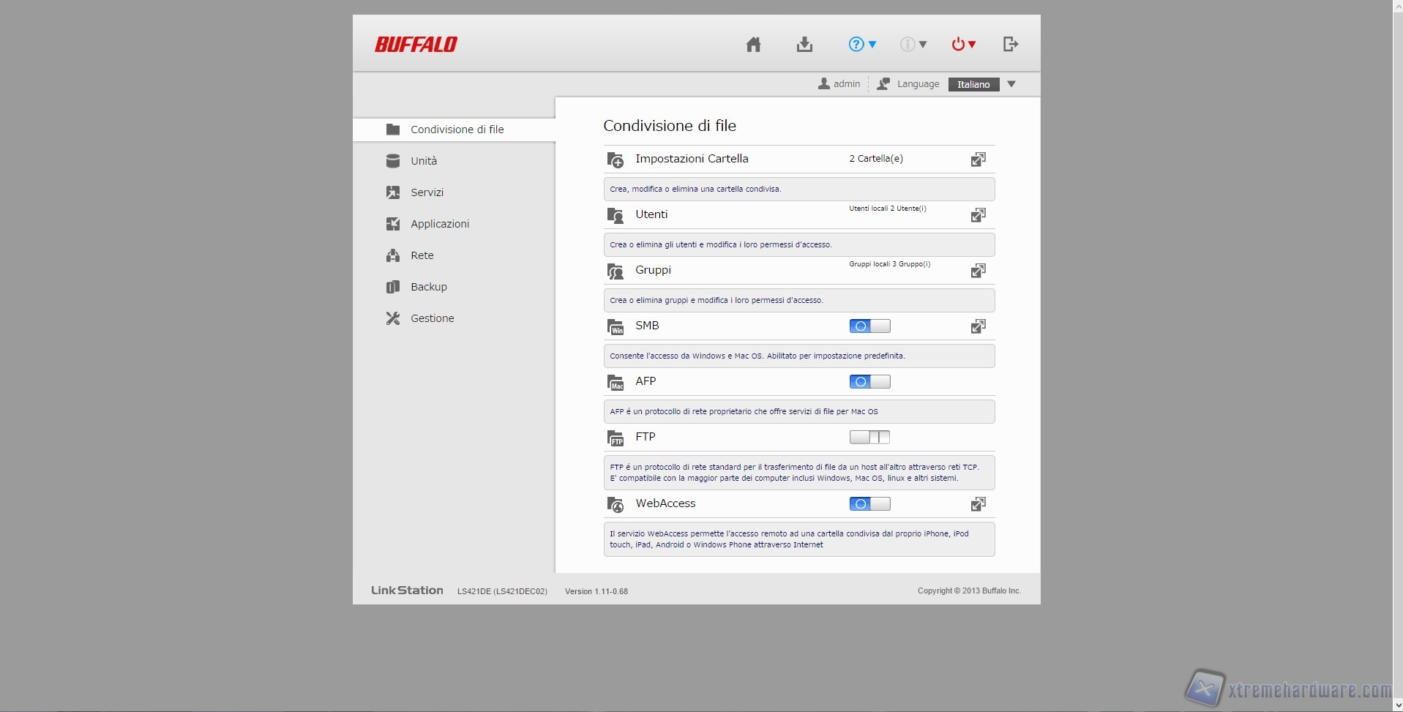This screenshot has width=1403, height=712.
Task: Open Gruppi settings popup icon
Action: (x=978, y=271)
